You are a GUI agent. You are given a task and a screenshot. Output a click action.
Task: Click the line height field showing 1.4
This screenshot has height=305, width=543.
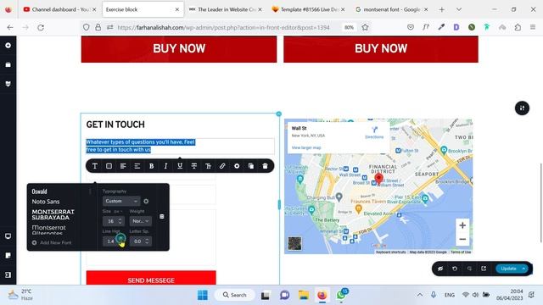tap(111, 241)
